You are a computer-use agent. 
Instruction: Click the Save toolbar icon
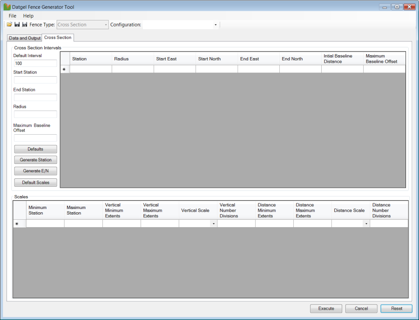point(17,25)
